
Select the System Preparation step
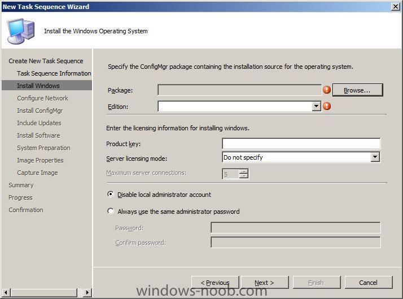click(43, 148)
